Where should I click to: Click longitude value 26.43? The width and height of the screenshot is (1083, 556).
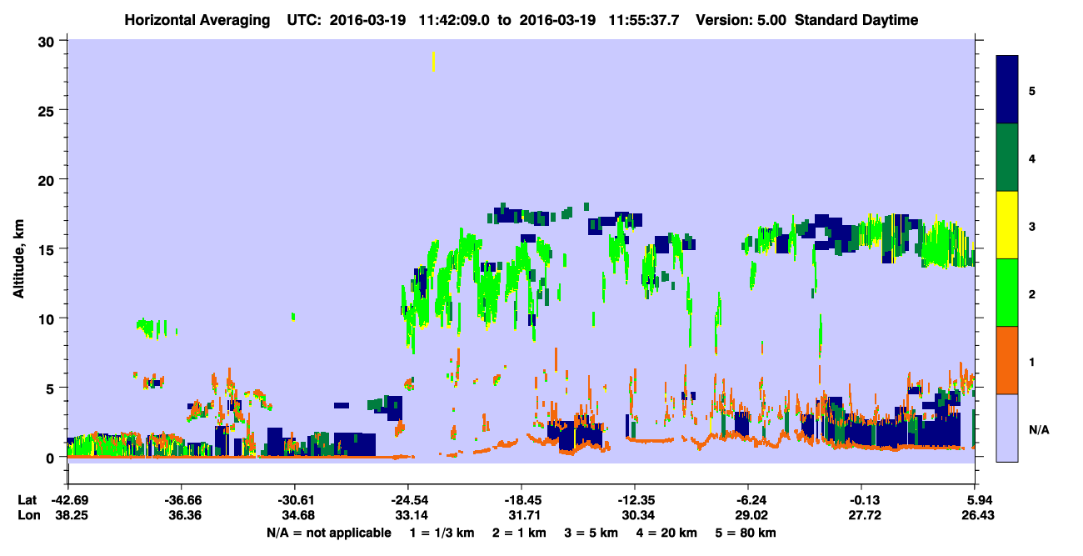pyautogui.click(x=976, y=516)
